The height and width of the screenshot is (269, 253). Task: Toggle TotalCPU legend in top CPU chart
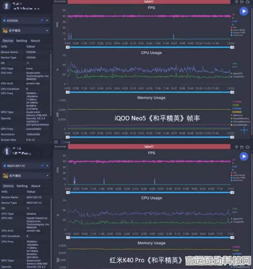(237, 77)
